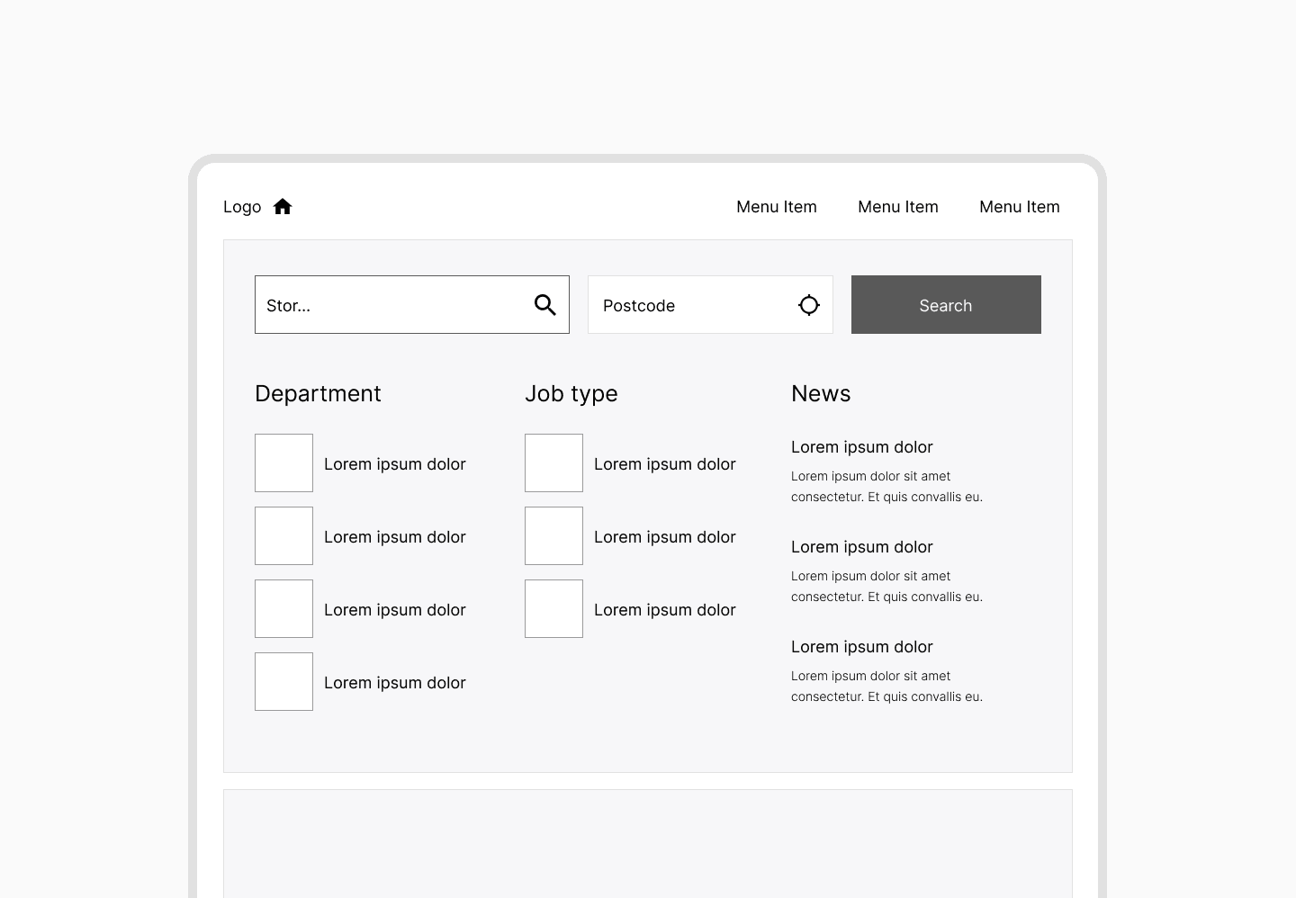Select the first Job type checkbox
The image size is (1296, 898).
pos(553,463)
